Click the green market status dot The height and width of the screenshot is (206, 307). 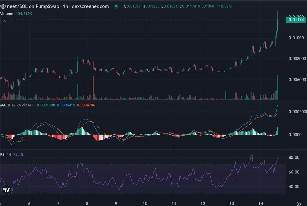click(x=116, y=6)
